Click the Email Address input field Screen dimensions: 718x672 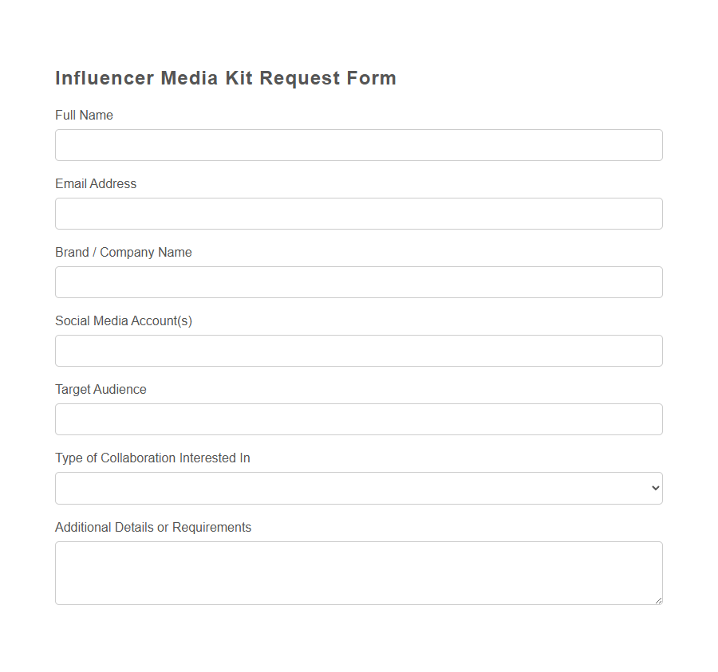point(358,214)
